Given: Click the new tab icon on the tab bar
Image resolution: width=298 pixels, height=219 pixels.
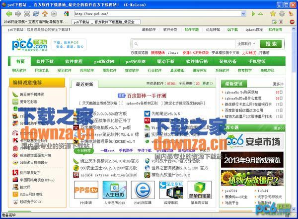Looking at the screenshot, I should (274, 22).
